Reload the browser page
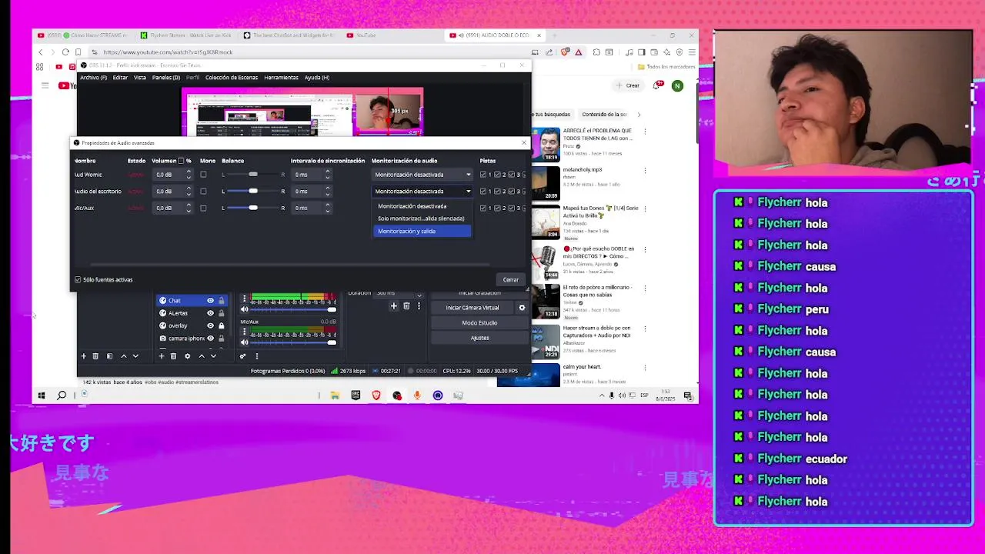Viewport: 985px width, 554px height. (x=65, y=52)
